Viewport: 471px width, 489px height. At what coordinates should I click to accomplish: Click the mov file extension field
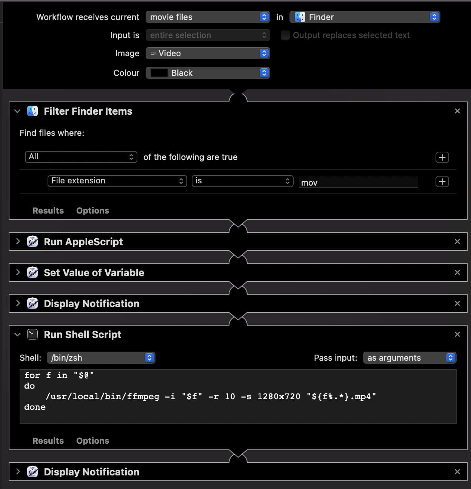[x=359, y=183]
